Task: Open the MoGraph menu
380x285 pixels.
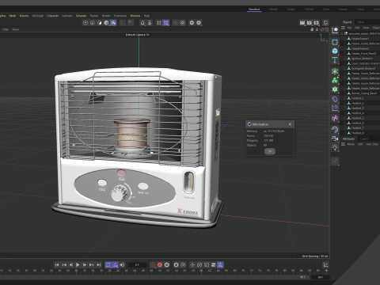Action: pos(38,16)
